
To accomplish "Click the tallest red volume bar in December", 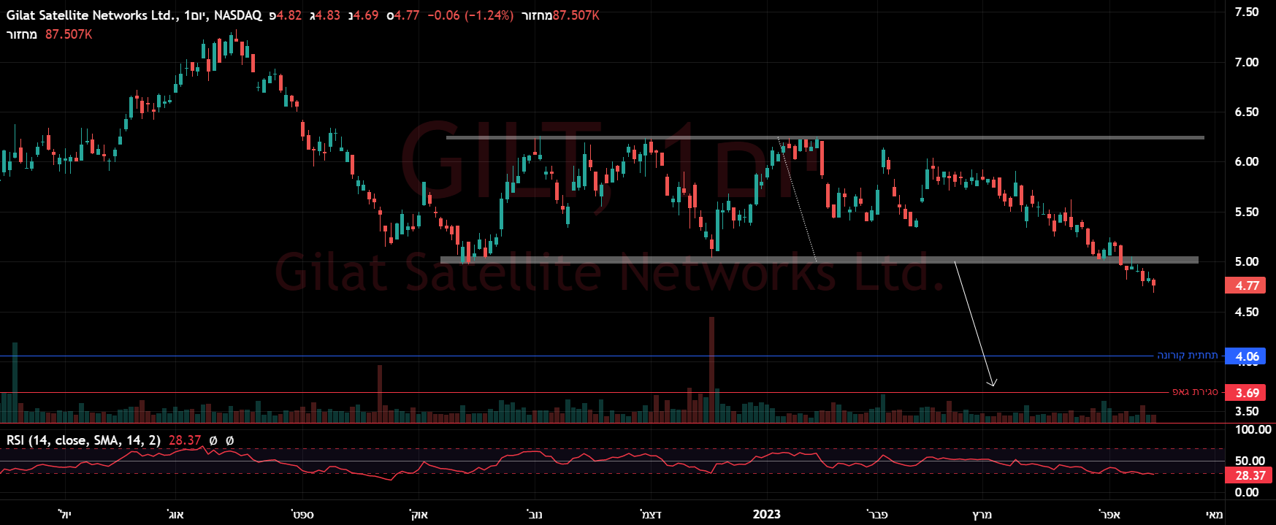I will (x=711, y=369).
